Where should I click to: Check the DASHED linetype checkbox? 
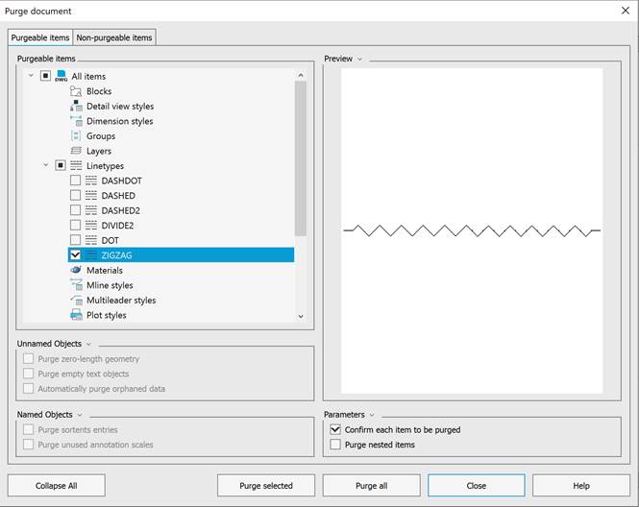(x=75, y=196)
